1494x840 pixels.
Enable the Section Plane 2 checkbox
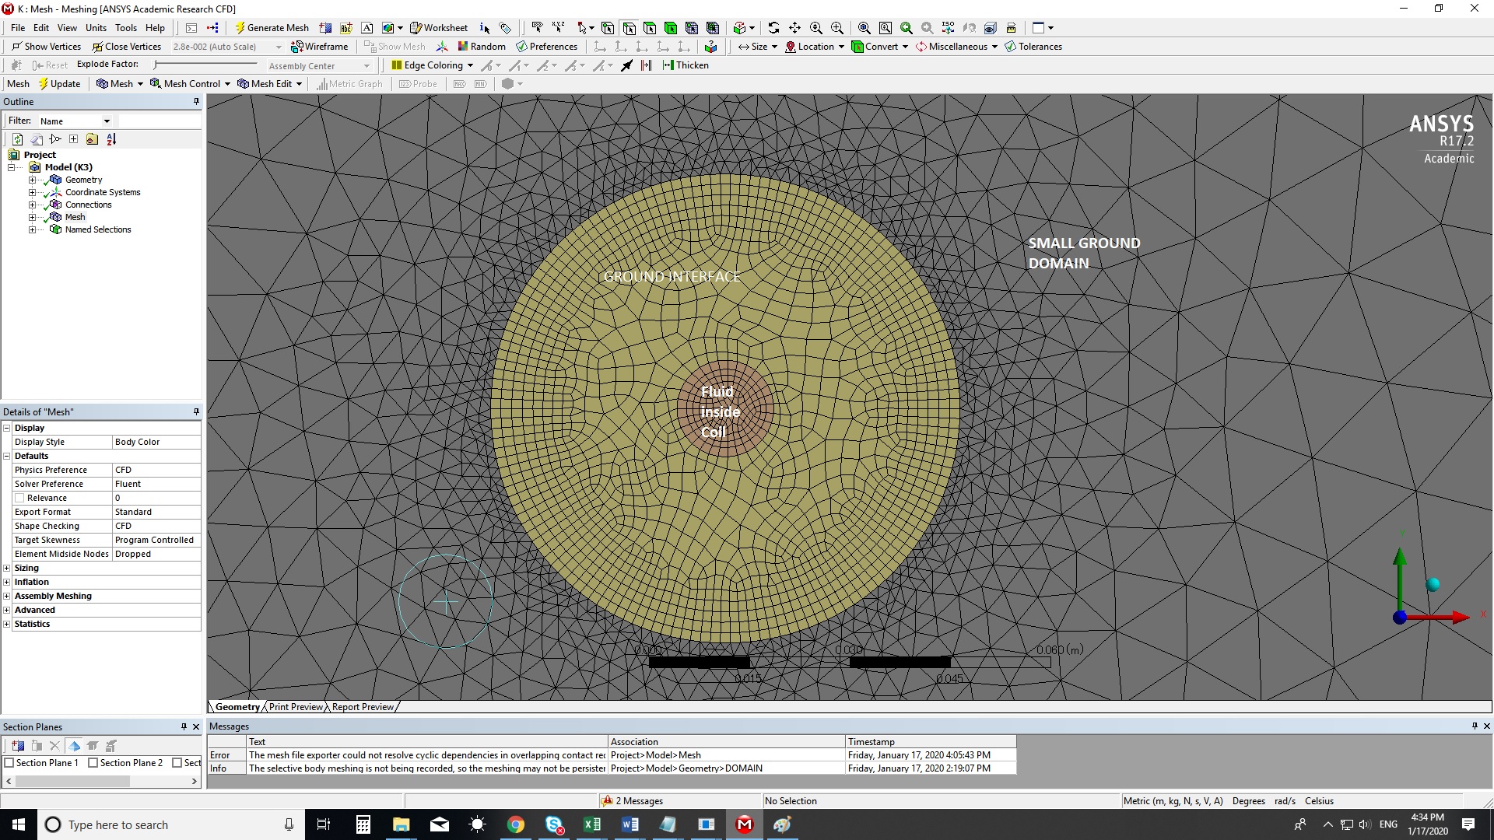93,763
